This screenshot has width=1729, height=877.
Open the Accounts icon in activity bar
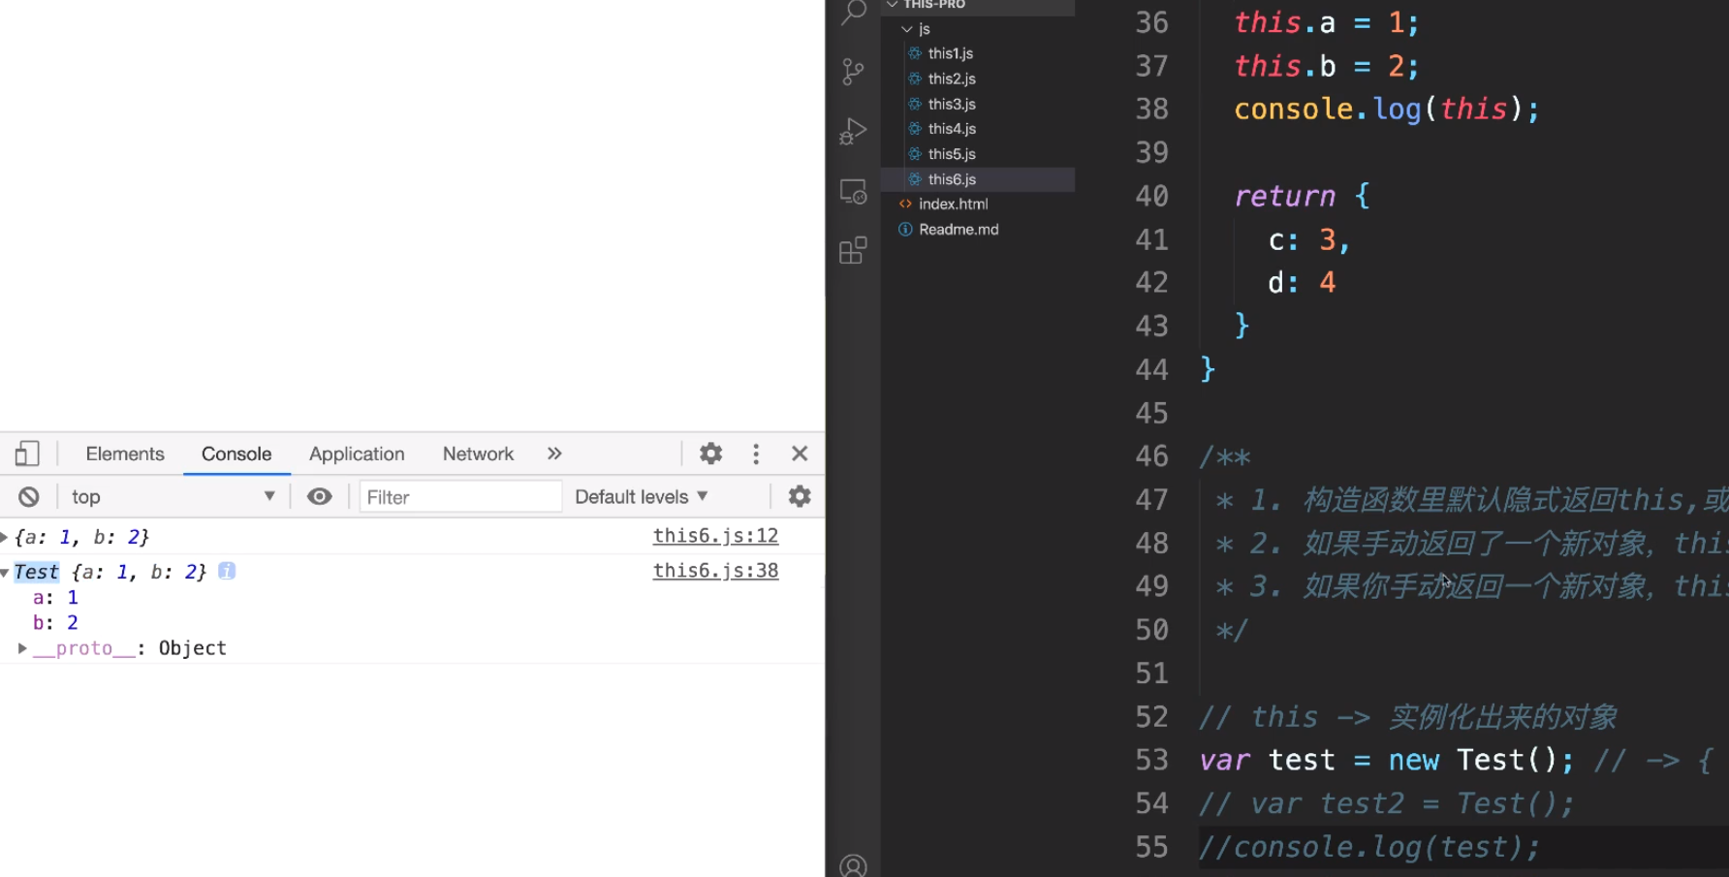(x=853, y=864)
